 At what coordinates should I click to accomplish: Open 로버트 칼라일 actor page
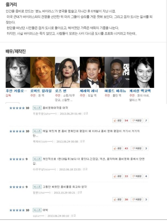[x=41, y=91]
